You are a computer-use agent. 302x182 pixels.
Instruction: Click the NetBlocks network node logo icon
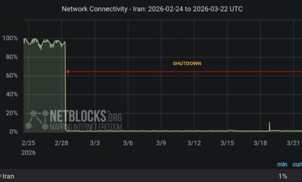(37, 120)
